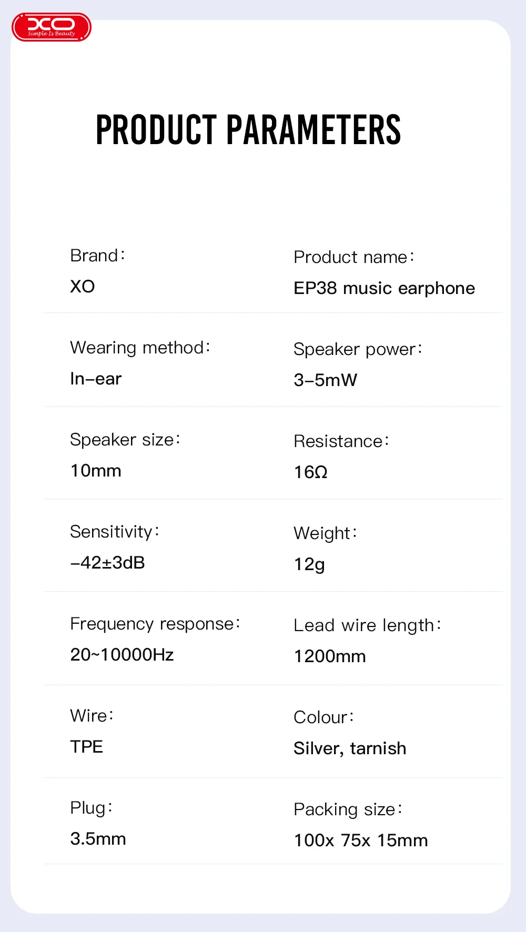Select the 20~10000Hz frequency value
This screenshot has height=932, width=526.
[x=122, y=655]
